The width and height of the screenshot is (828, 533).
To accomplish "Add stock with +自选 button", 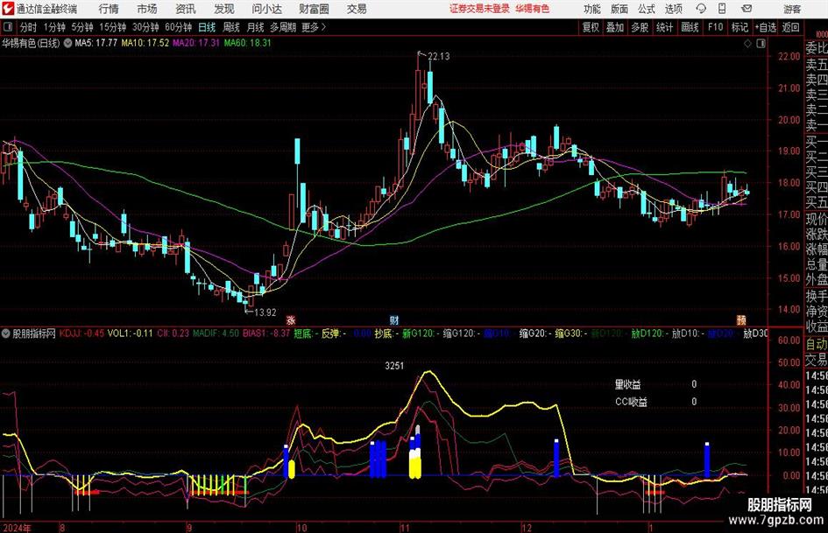I will (x=766, y=27).
